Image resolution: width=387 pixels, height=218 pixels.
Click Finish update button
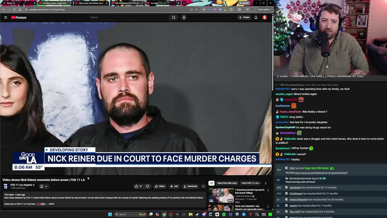click(x=264, y=9)
